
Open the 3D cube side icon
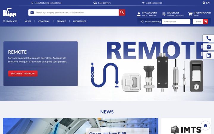click(209, 47)
